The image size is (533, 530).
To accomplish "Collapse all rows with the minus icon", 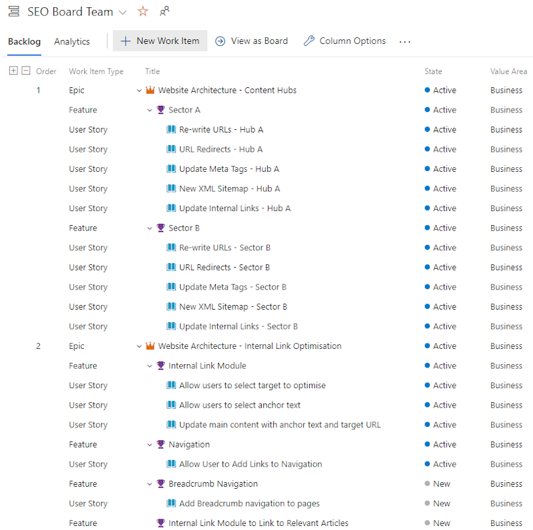I will 26,71.
